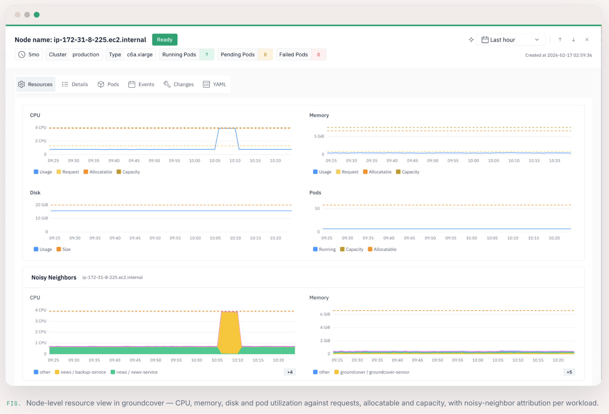Expand +5 more series in Noisy Neighbors Memory
Image resolution: width=609 pixels, height=414 pixels.
(569, 372)
